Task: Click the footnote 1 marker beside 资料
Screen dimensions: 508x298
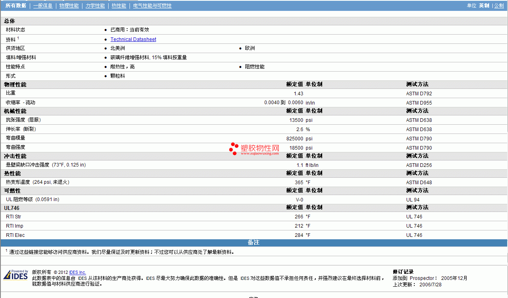Action: coord(18,38)
